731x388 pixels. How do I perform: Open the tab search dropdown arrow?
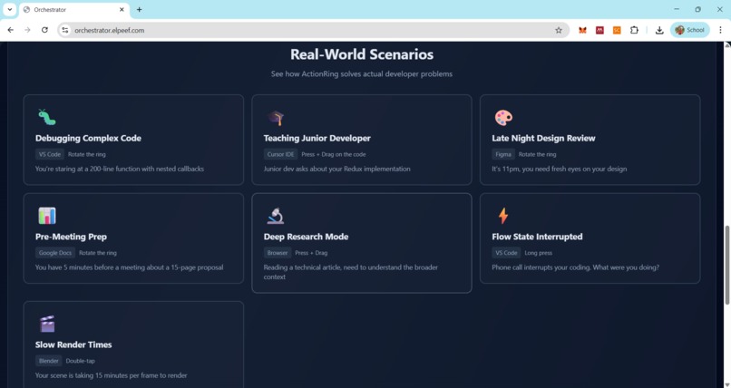[9, 9]
